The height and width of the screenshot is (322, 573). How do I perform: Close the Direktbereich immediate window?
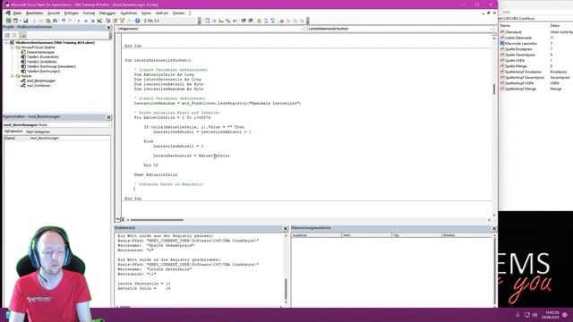coord(286,228)
